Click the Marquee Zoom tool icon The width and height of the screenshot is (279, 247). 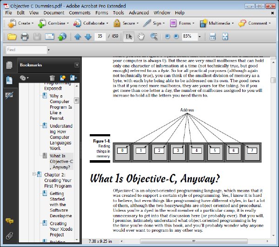click(153, 37)
